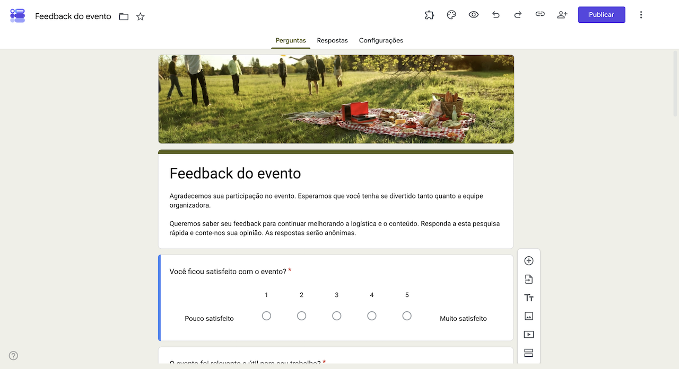Select satisfaction rating 2
The height and width of the screenshot is (369, 679).
(x=301, y=316)
